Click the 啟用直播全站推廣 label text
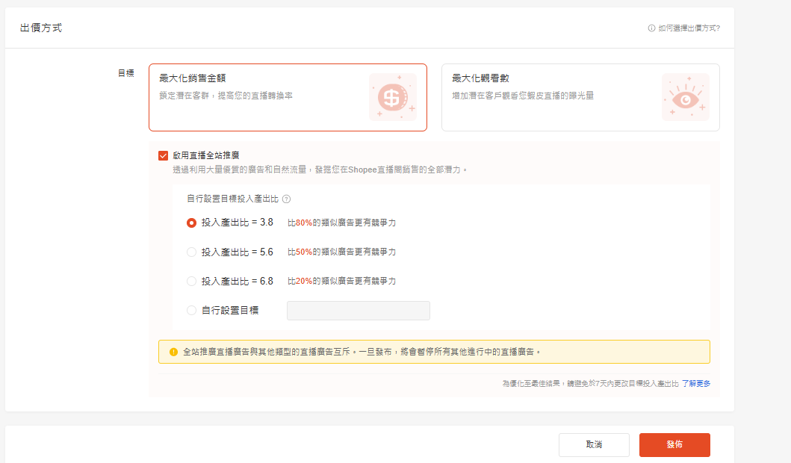Image resolution: width=791 pixels, height=463 pixels. pyautogui.click(x=206, y=156)
